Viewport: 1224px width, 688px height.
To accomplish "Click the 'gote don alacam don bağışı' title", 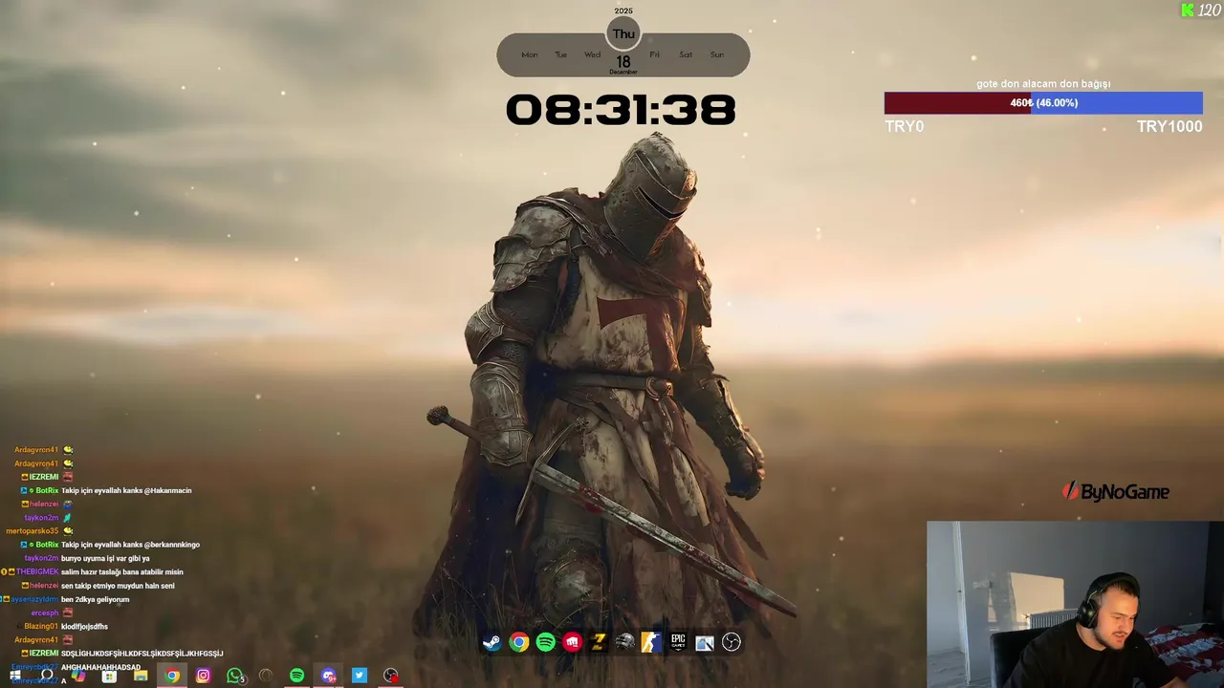I will (1043, 84).
